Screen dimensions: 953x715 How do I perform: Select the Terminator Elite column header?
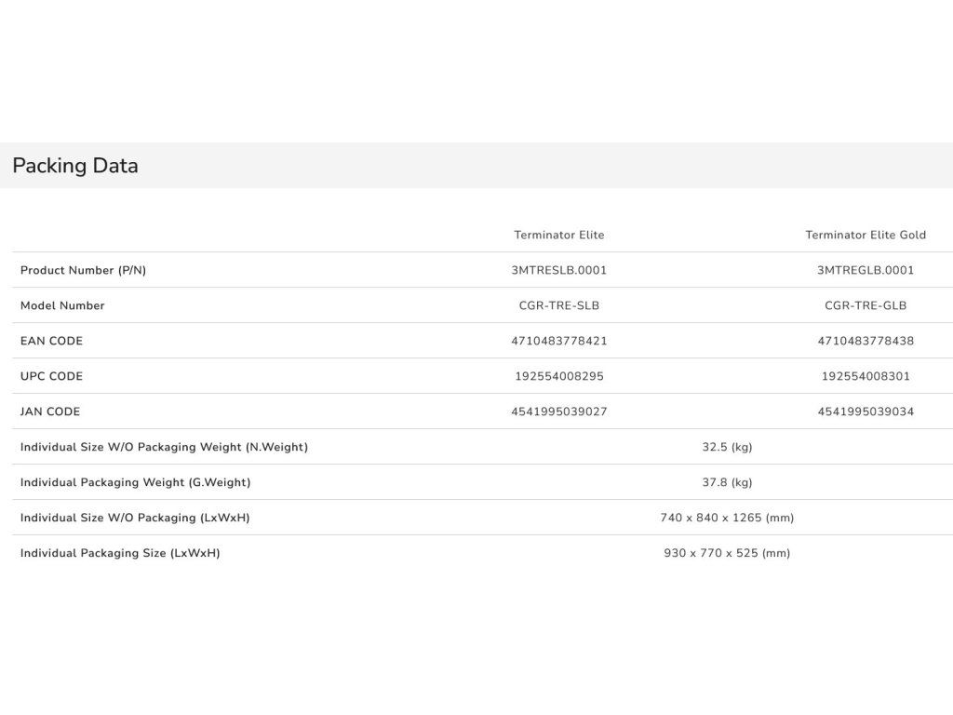coord(559,235)
